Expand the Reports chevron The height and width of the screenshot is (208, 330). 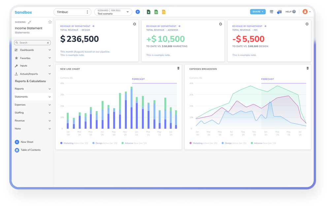point(50,89)
